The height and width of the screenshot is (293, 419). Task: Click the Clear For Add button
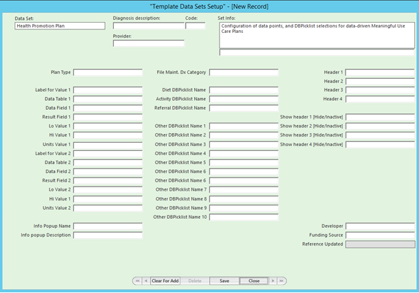pyautogui.click(x=165, y=281)
